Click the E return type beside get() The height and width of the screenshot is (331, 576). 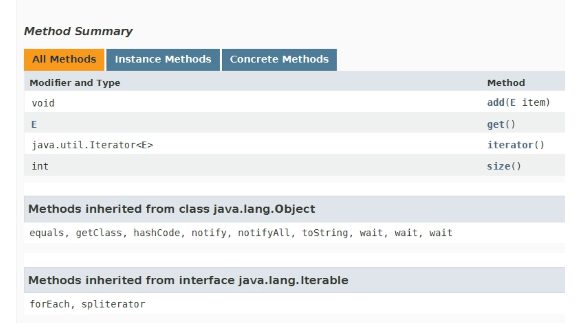pyautogui.click(x=34, y=125)
